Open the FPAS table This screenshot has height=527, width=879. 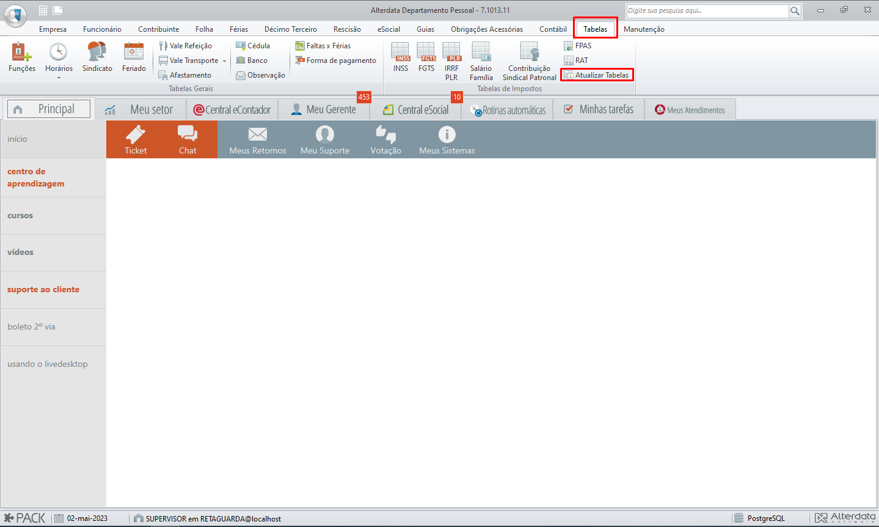pos(577,46)
